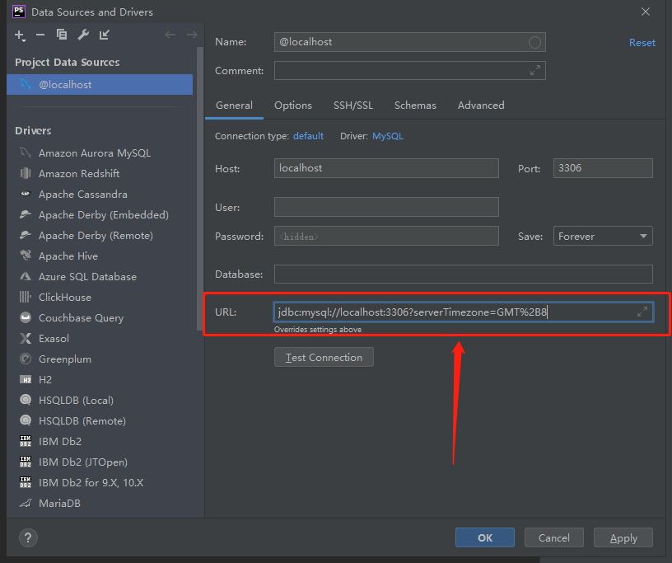Click the User input field
Viewport: 672px width, 563px height.
(x=386, y=207)
